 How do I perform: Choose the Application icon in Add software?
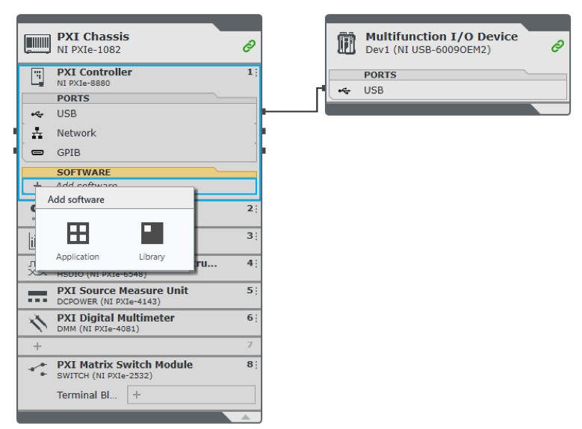click(78, 233)
